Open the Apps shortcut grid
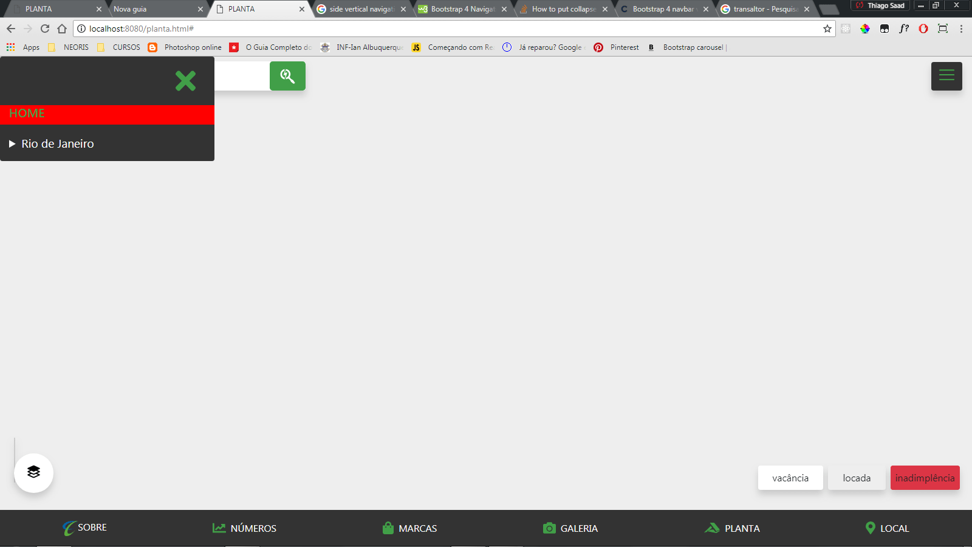Image resolution: width=972 pixels, height=547 pixels. 10,47
